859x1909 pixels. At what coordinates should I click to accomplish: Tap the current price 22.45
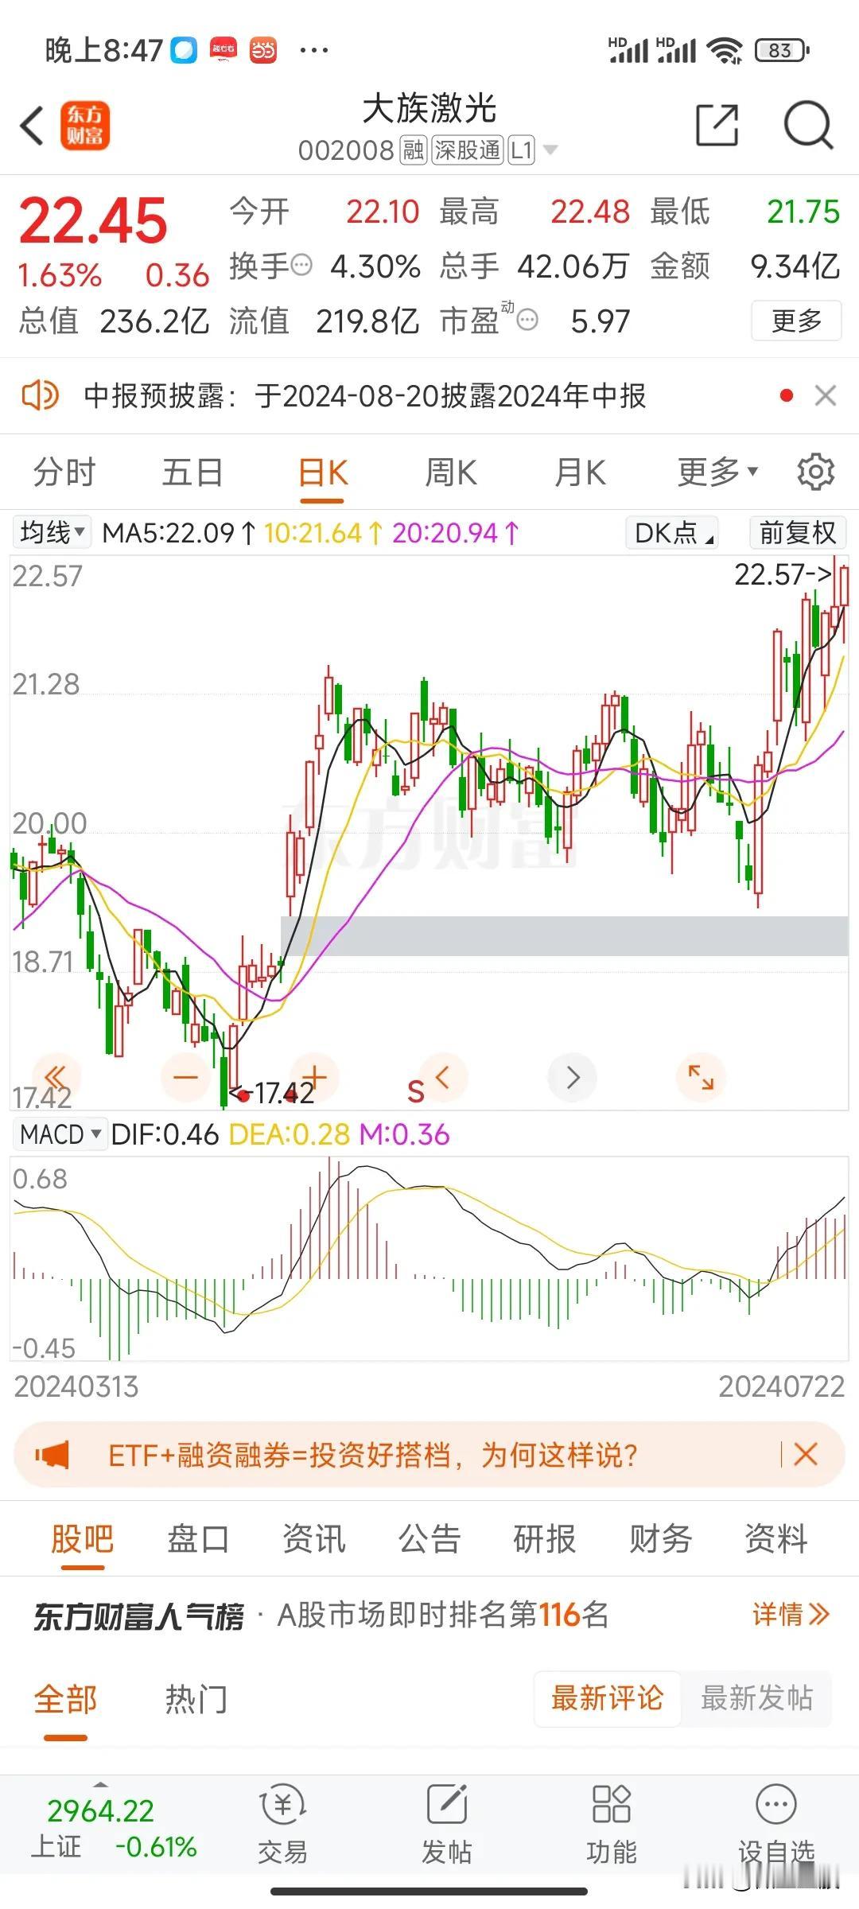pos(93,220)
